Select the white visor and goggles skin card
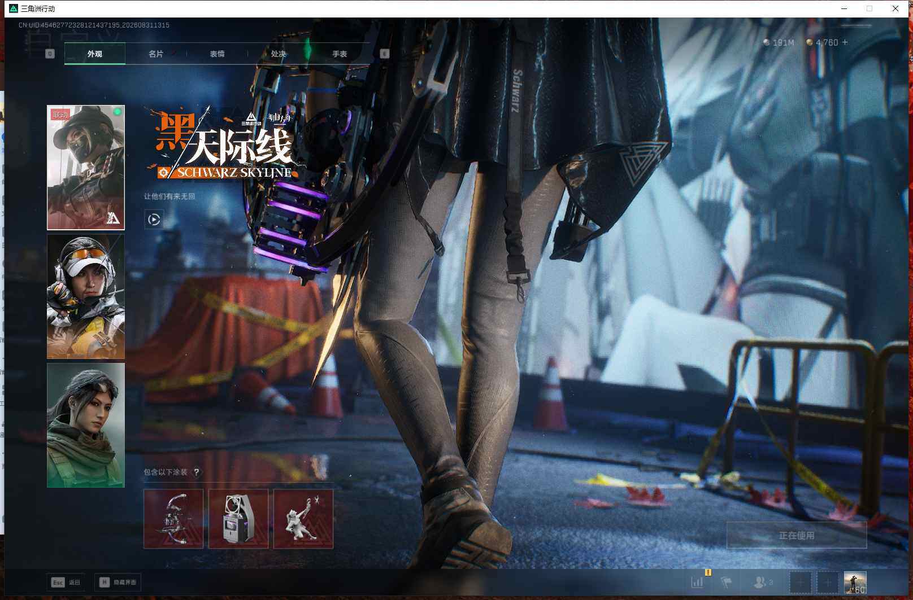The image size is (913, 600). tap(86, 296)
